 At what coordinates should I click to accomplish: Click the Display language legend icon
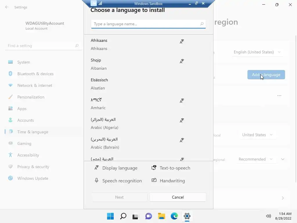(x=97, y=168)
